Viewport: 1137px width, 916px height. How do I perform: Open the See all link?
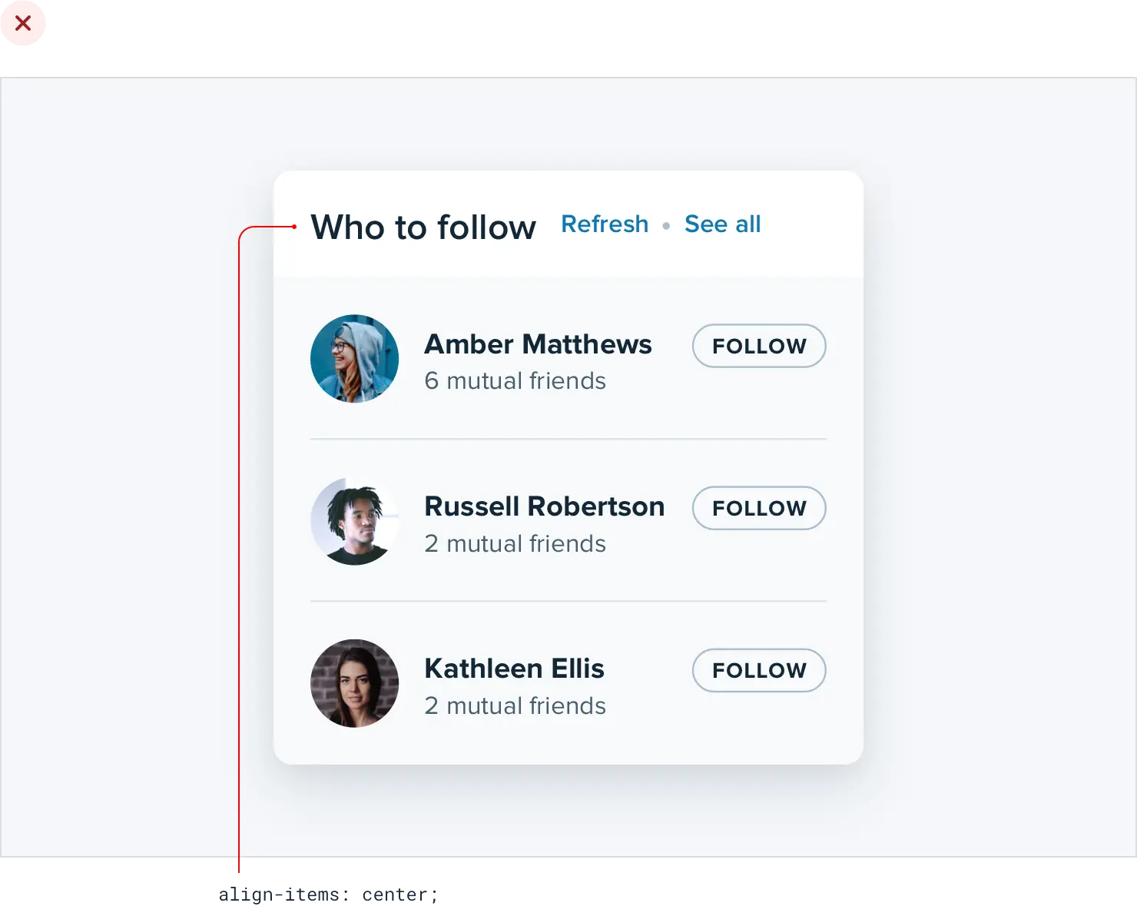722,224
